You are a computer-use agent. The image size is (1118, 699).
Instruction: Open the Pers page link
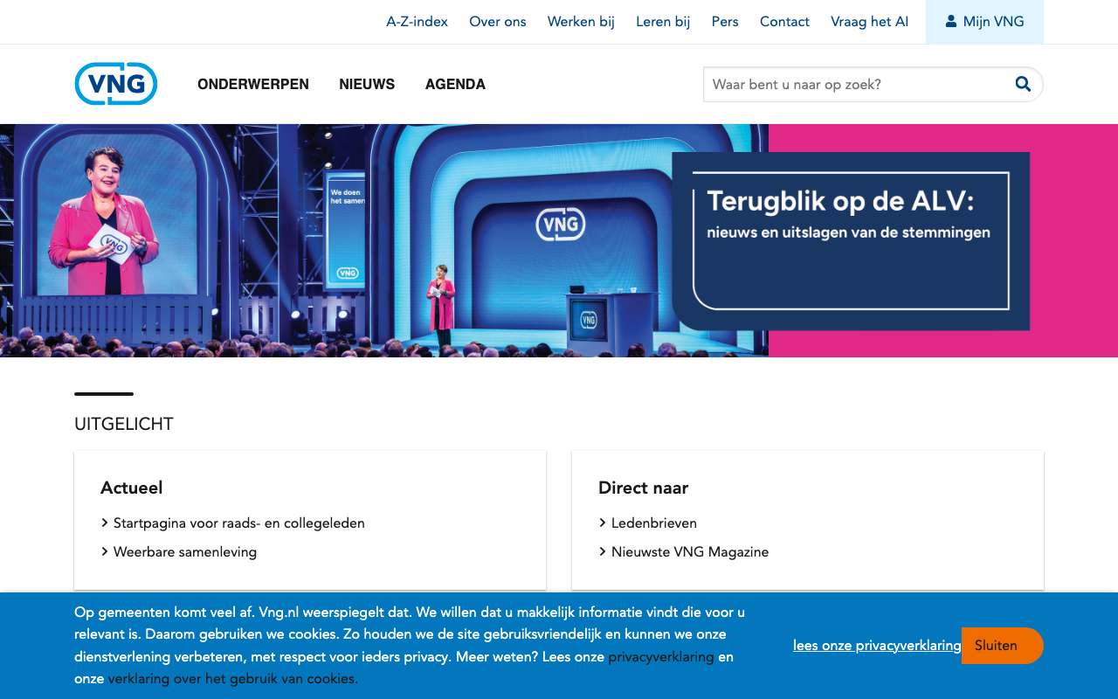pos(725,22)
